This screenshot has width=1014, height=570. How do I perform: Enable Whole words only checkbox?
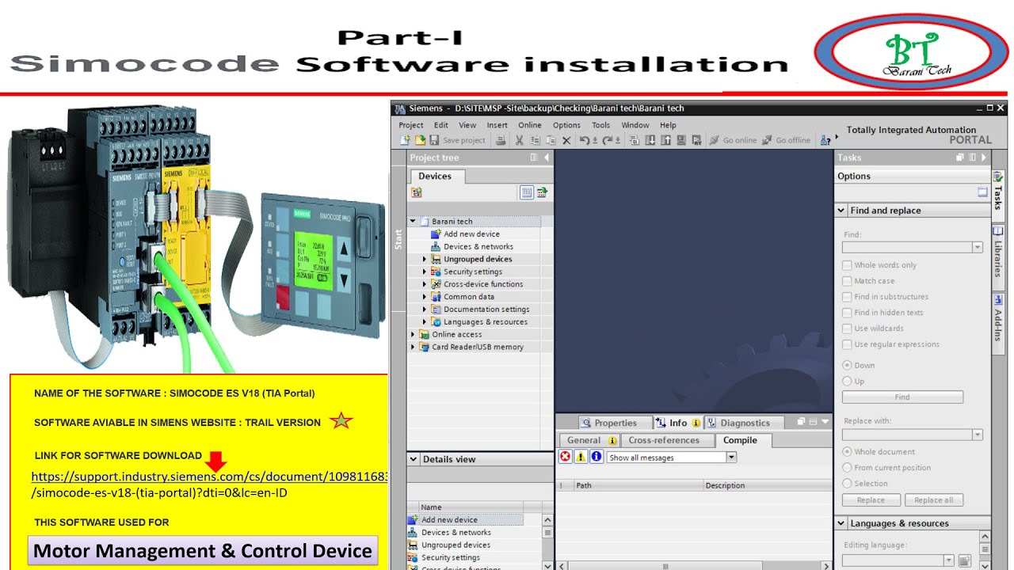847,265
